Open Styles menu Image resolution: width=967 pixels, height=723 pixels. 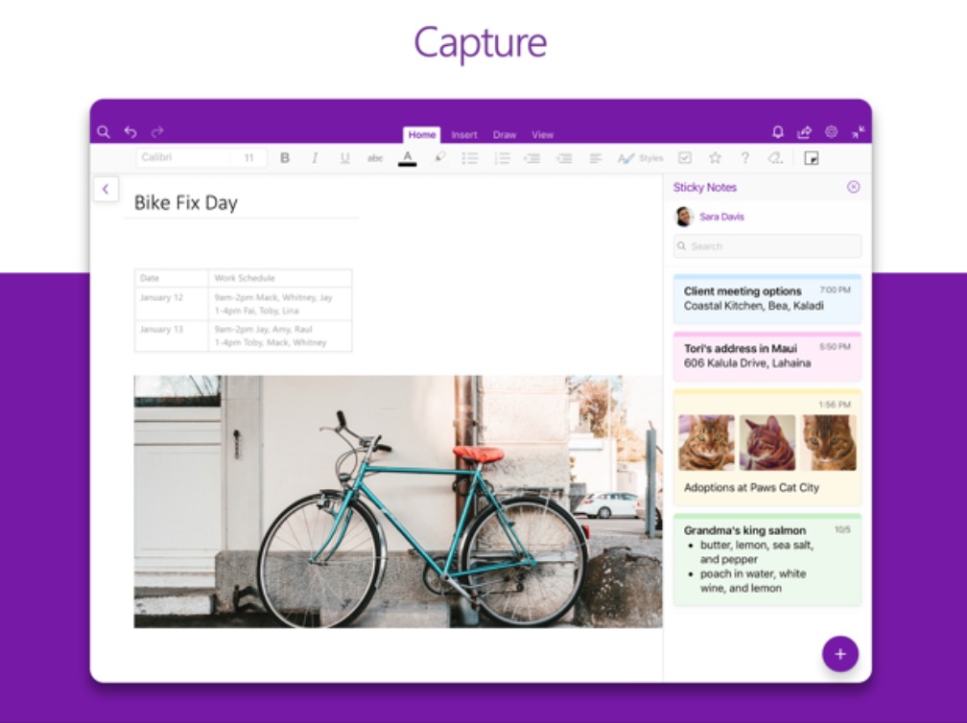pos(640,158)
